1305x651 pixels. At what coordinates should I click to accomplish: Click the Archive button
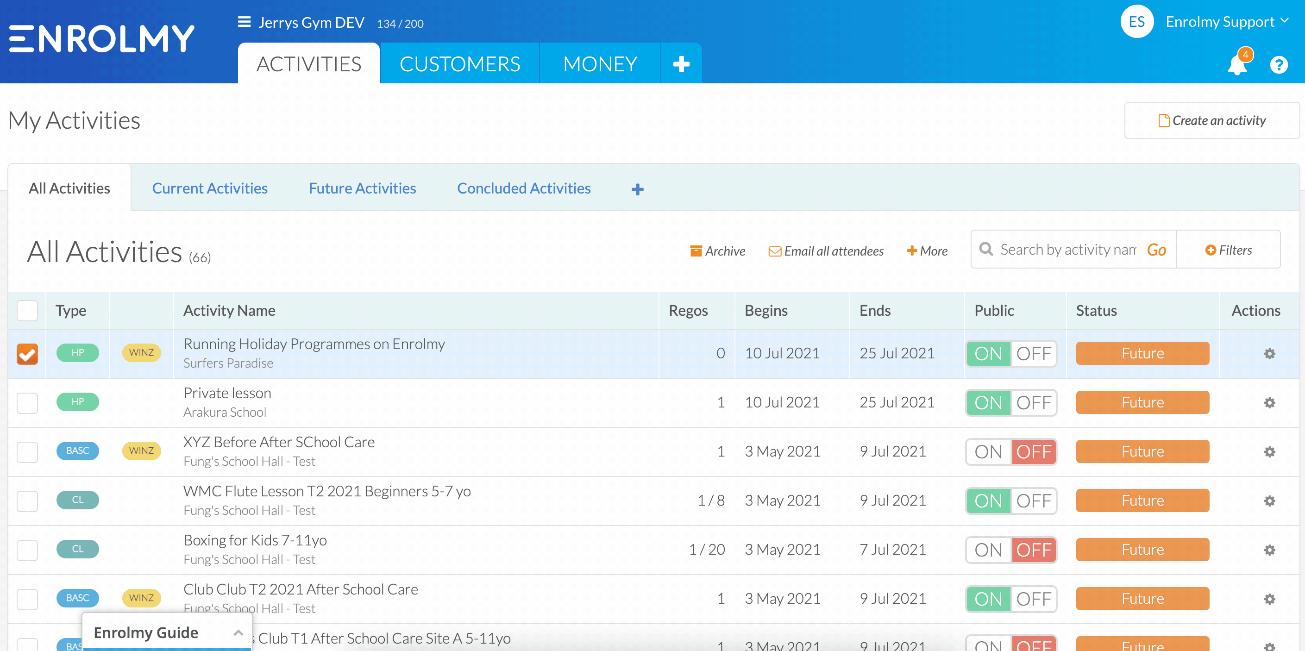point(717,251)
